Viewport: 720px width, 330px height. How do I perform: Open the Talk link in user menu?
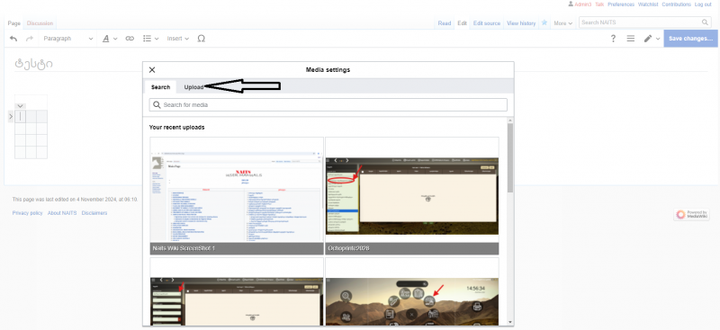599,4
